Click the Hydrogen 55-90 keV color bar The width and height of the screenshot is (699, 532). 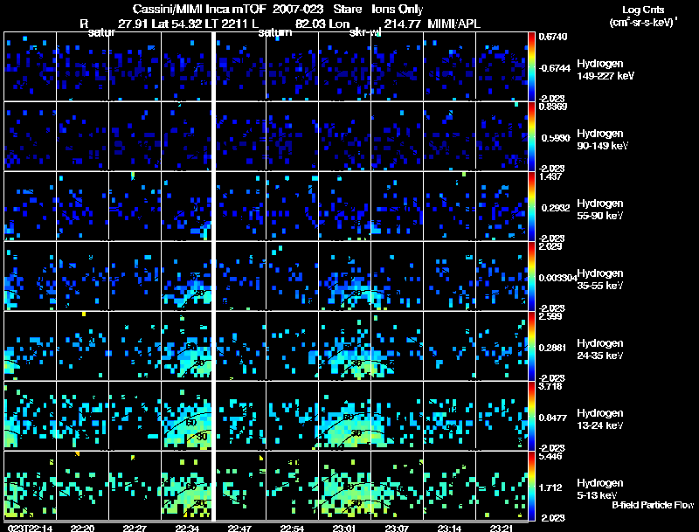(x=531, y=206)
